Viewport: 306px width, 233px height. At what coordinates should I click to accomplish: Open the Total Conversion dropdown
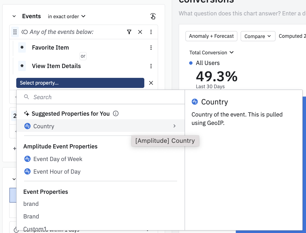(211, 53)
